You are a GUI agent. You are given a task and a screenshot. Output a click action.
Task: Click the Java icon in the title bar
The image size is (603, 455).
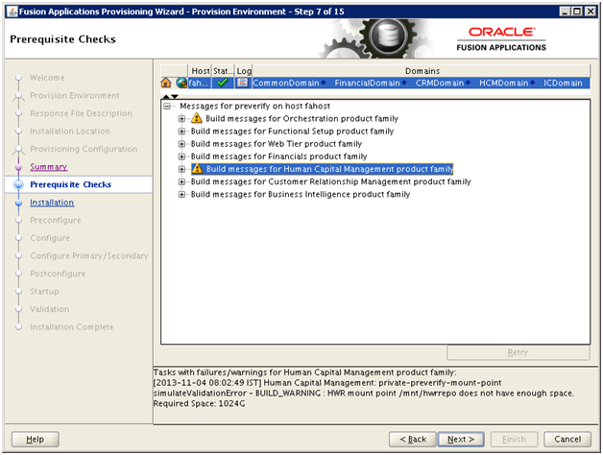[12, 12]
